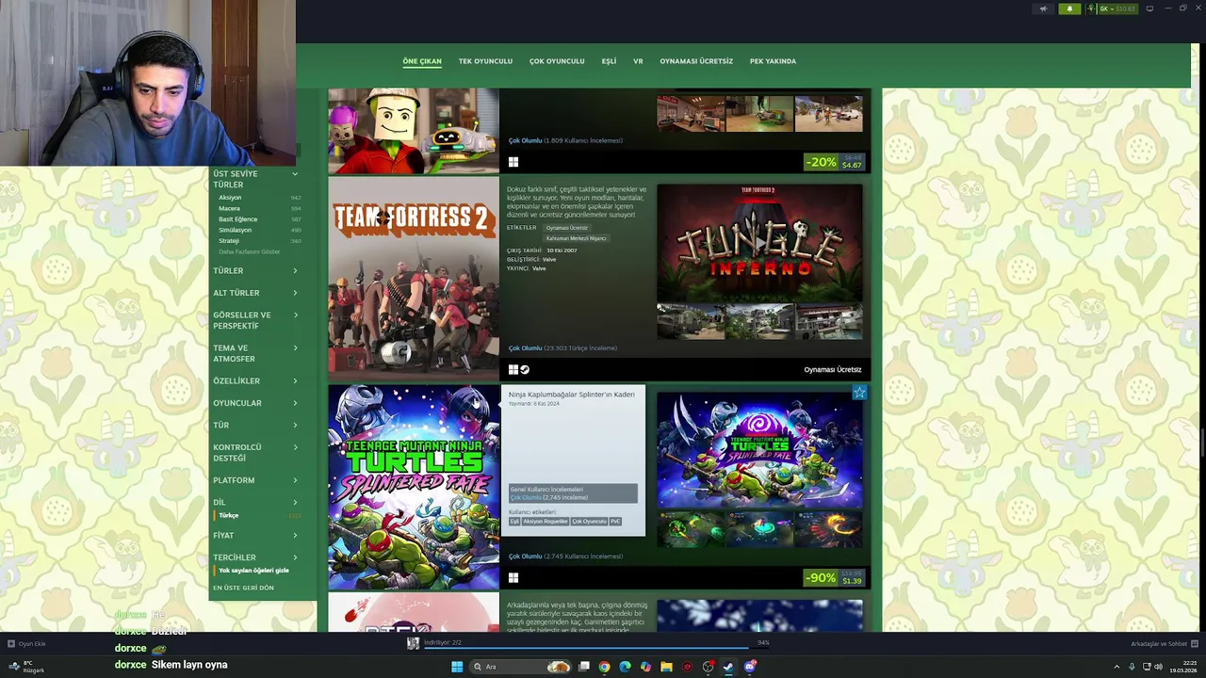This screenshot has height=678, width=1206.
Task: Toggle Yok sayılan öğeleri gizle preference
Action: [x=253, y=571]
